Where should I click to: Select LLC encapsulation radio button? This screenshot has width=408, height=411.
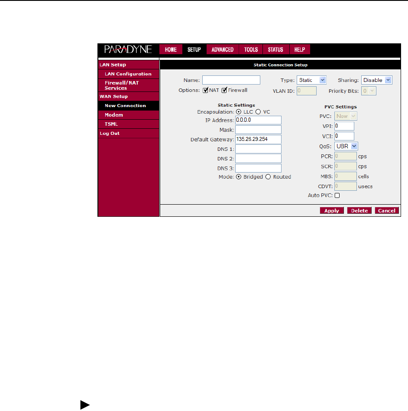point(239,112)
